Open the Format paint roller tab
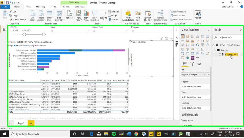Viewport: 244px width, 138px height. [x=192, y=64]
